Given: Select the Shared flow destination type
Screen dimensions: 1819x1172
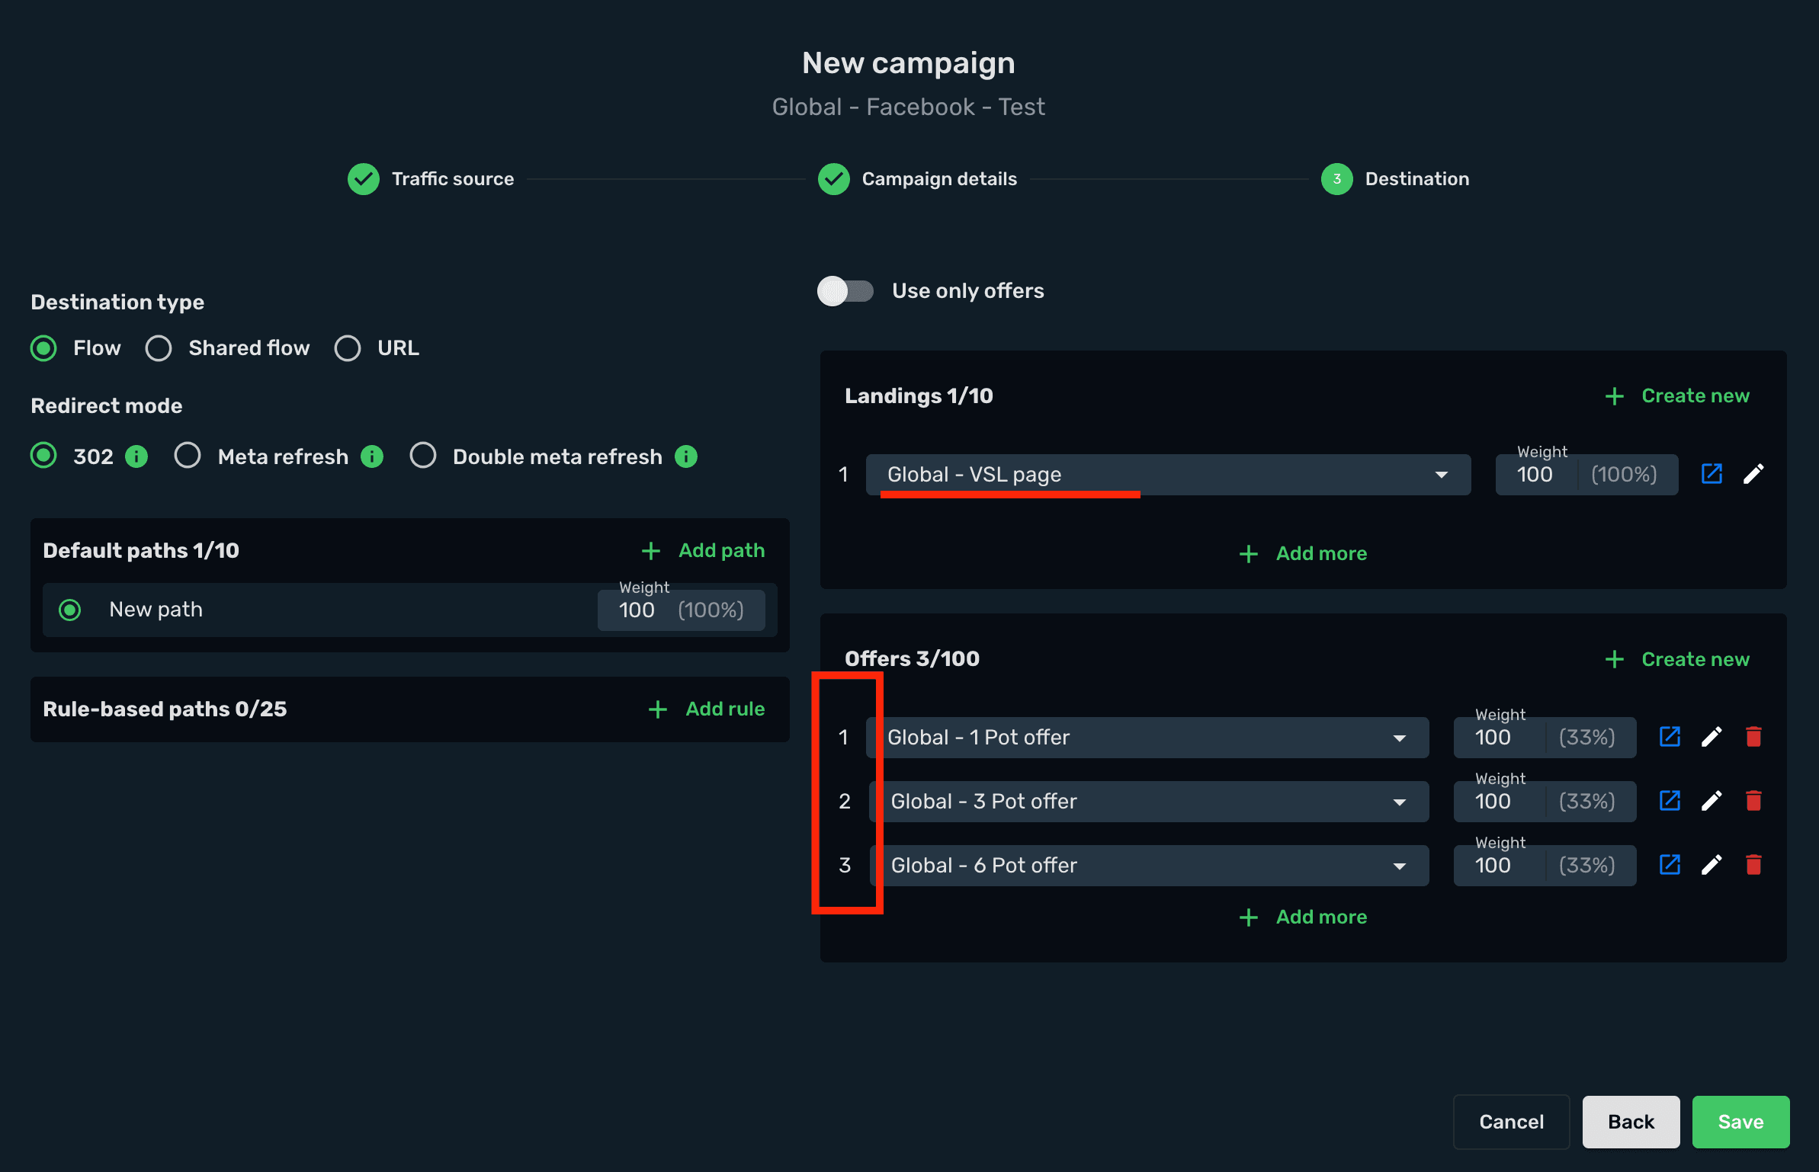Looking at the screenshot, I should tap(159, 348).
